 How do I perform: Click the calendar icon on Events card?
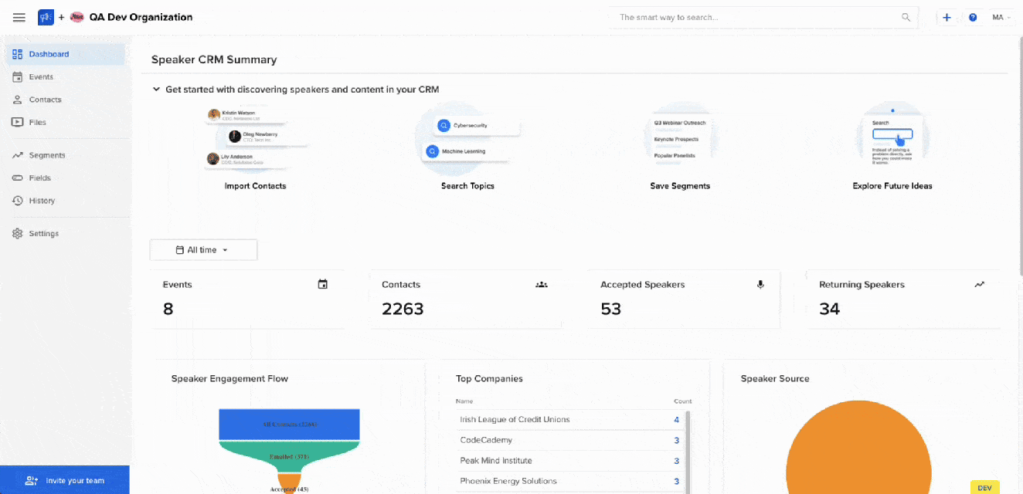click(x=323, y=284)
